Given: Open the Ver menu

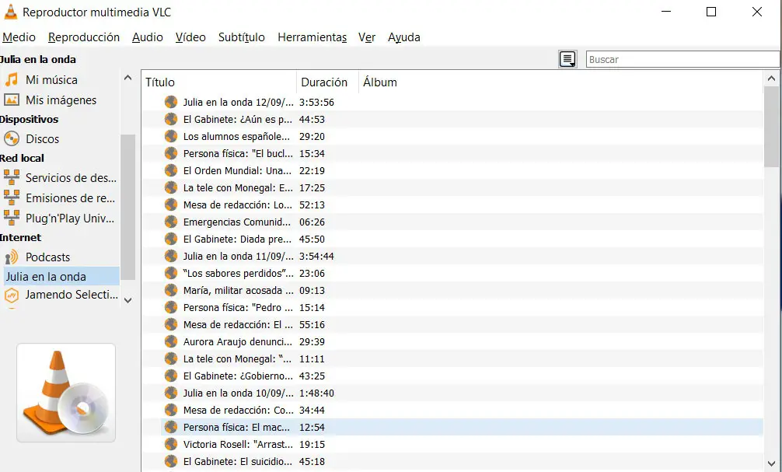Looking at the screenshot, I should [367, 37].
